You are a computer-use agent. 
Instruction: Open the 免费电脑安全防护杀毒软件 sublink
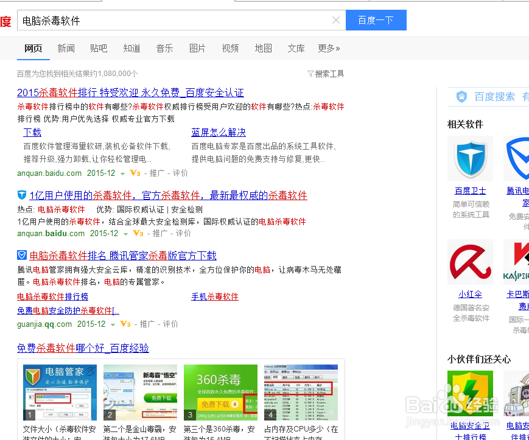point(68,310)
